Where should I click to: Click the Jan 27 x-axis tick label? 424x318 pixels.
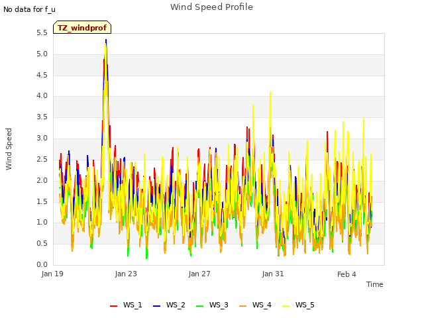pyautogui.click(x=199, y=274)
